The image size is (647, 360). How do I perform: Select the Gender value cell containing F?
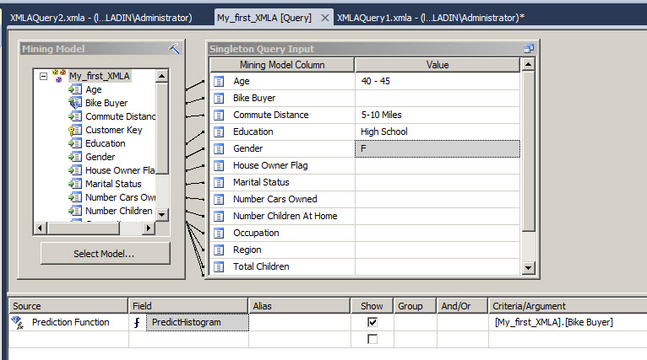click(x=436, y=148)
